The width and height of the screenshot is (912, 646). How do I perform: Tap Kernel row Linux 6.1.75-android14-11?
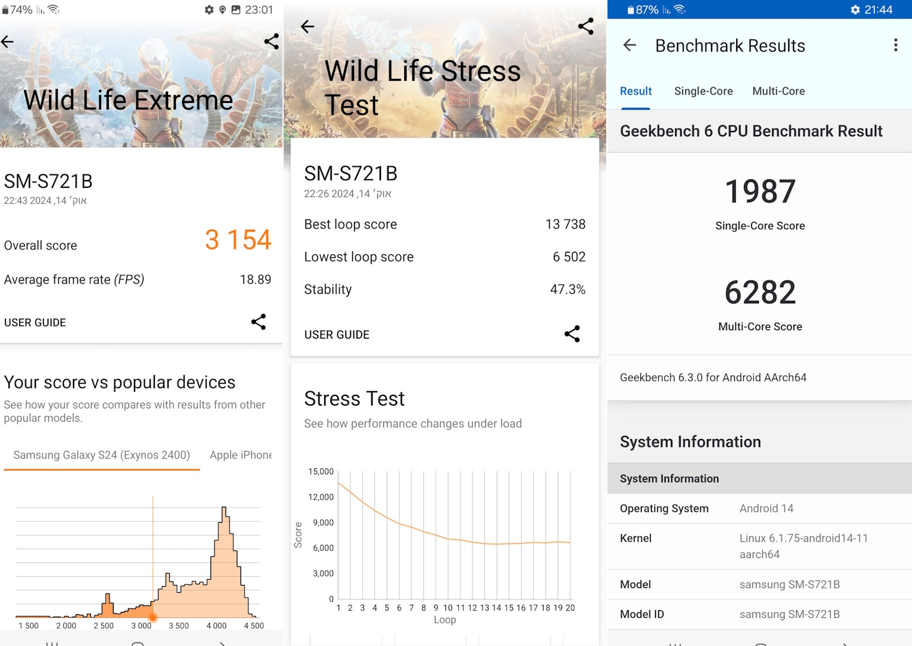coord(760,546)
